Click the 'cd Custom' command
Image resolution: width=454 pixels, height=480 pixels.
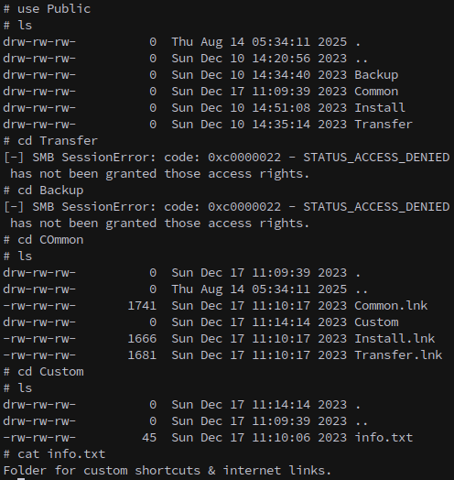click(50, 372)
